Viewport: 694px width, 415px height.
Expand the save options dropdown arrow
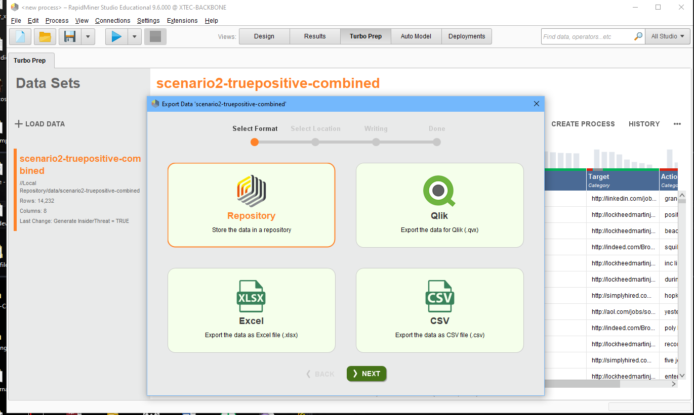pos(88,36)
